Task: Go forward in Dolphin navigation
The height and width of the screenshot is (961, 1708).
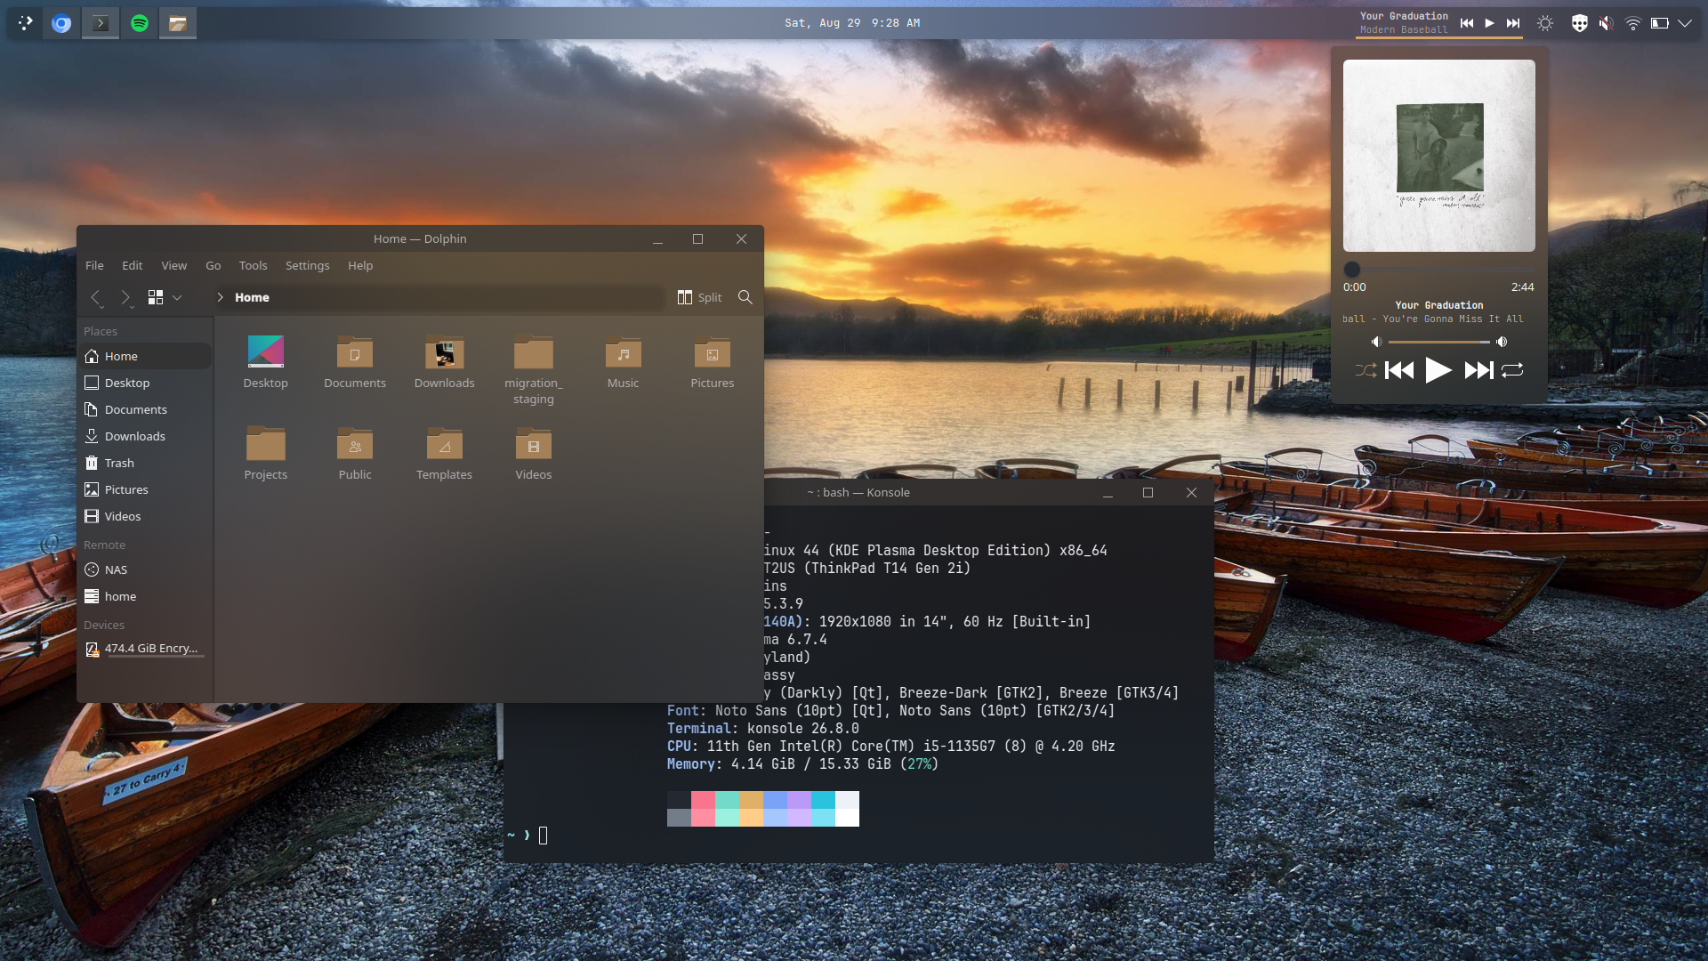Action: coord(125,297)
